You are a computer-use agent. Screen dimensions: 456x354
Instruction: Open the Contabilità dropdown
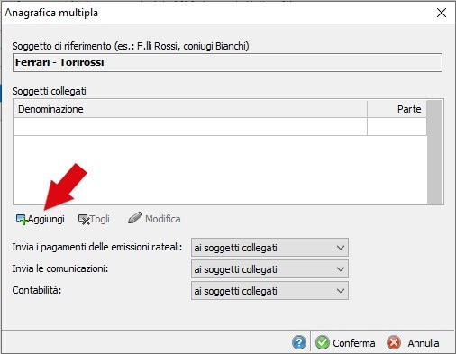pyautogui.click(x=269, y=291)
